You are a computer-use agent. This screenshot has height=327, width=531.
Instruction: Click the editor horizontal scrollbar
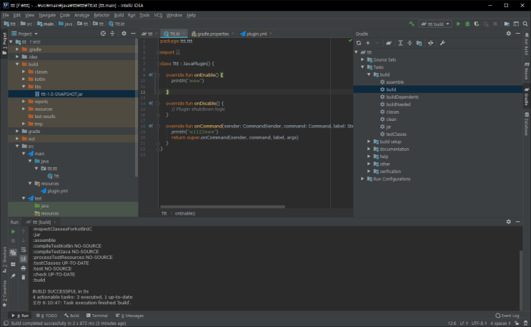222,207
